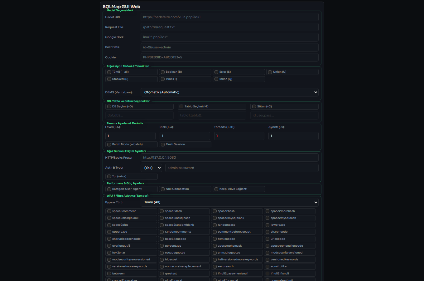Screen dimensions: 424x281
Task: Enable the space2dash tamper
Action: (162, 211)
